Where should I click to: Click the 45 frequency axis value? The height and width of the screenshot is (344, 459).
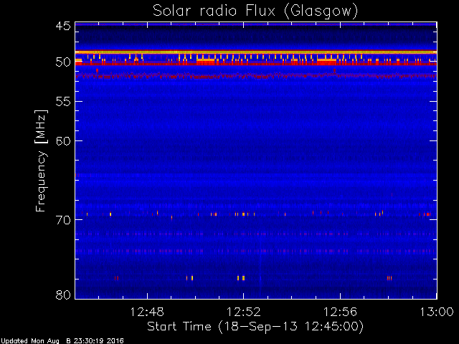(x=63, y=27)
